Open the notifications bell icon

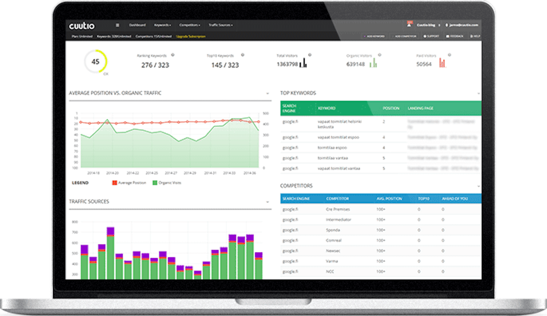(x=409, y=24)
